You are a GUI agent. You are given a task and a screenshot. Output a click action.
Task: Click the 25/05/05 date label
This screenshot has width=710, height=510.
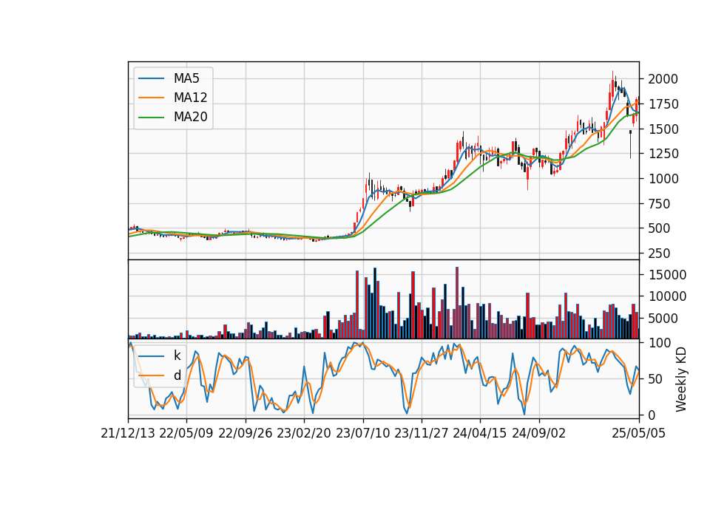pyautogui.click(x=639, y=433)
